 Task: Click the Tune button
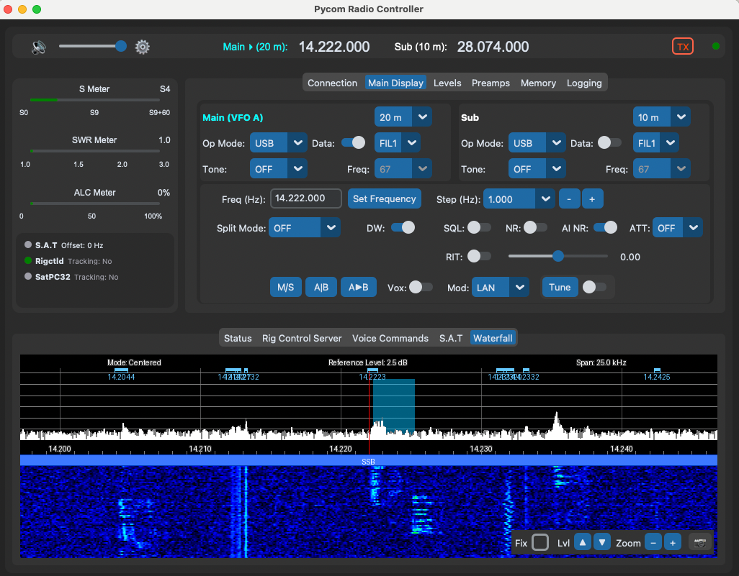560,288
